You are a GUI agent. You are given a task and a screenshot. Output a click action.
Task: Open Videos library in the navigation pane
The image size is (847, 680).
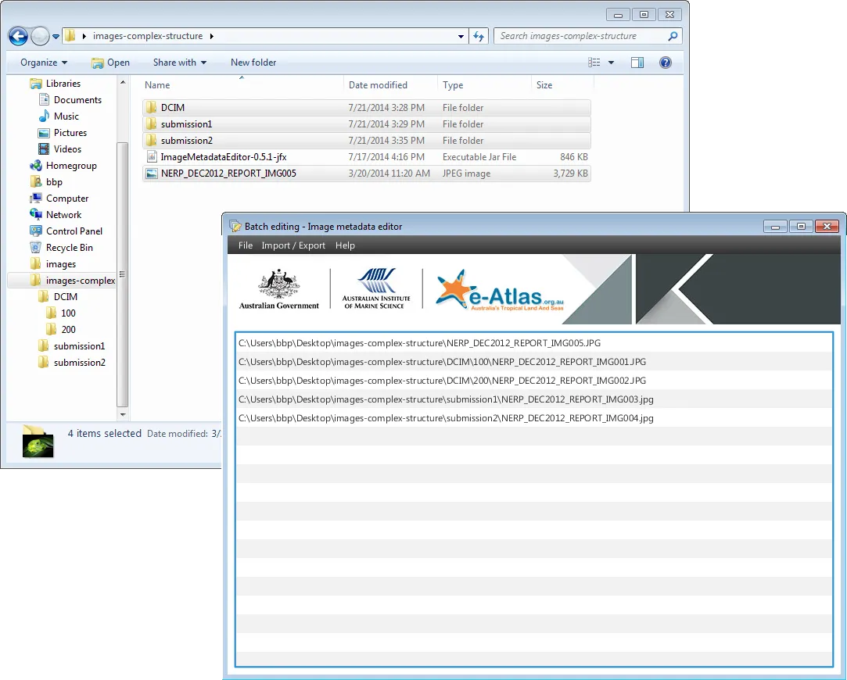click(60, 149)
